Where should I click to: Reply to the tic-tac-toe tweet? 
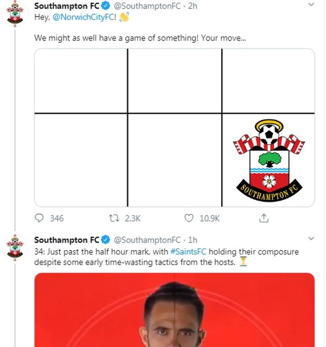click(x=39, y=218)
